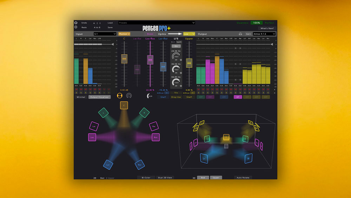
Task: Click the Gain button
Action: click(x=248, y=34)
